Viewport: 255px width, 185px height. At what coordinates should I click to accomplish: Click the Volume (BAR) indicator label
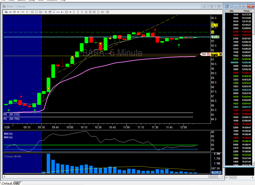pos(12,156)
